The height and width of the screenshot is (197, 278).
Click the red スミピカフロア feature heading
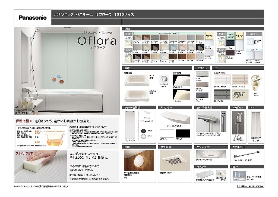pyautogui.click(x=24, y=154)
